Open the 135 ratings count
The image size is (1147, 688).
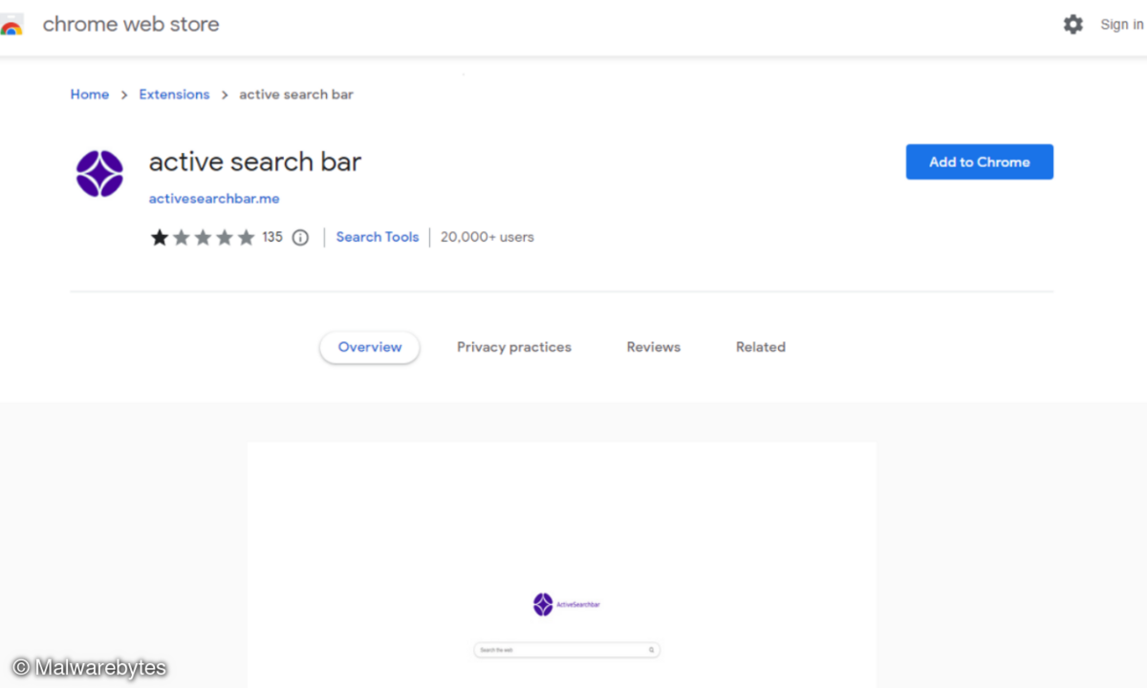click(x=272, y=237)
